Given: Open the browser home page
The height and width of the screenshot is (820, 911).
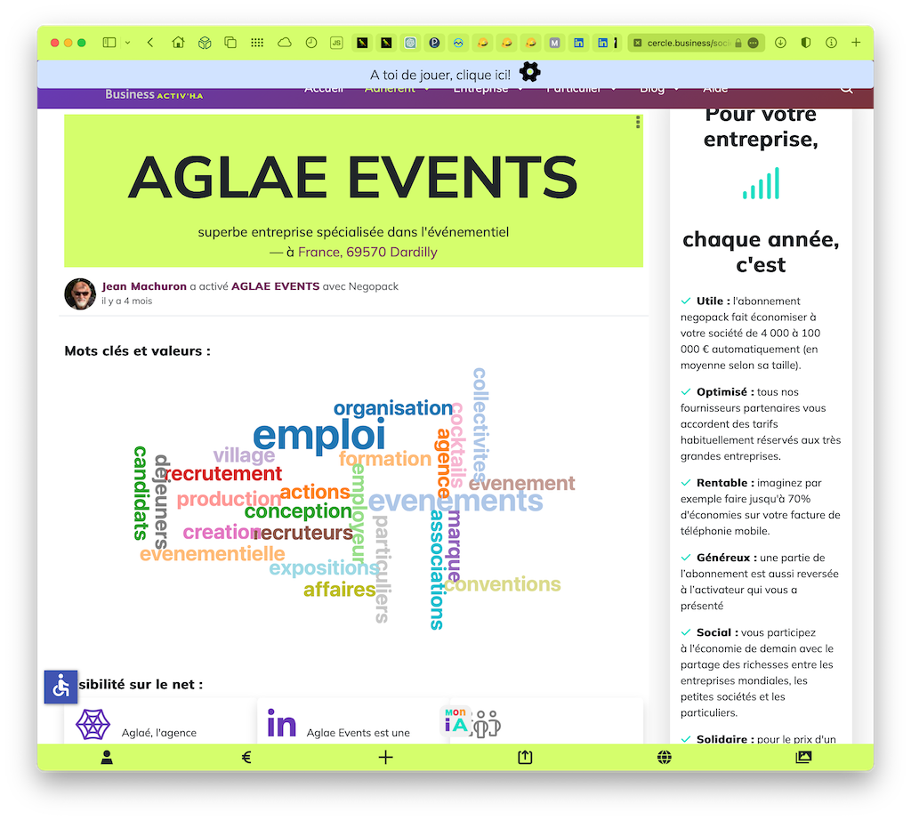Looking at the screenshot, I should point(178,43).
